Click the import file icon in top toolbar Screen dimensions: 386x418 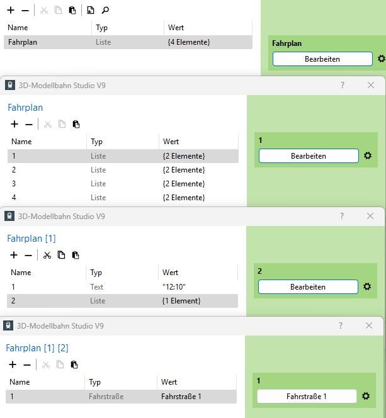[x=91, y=11]
